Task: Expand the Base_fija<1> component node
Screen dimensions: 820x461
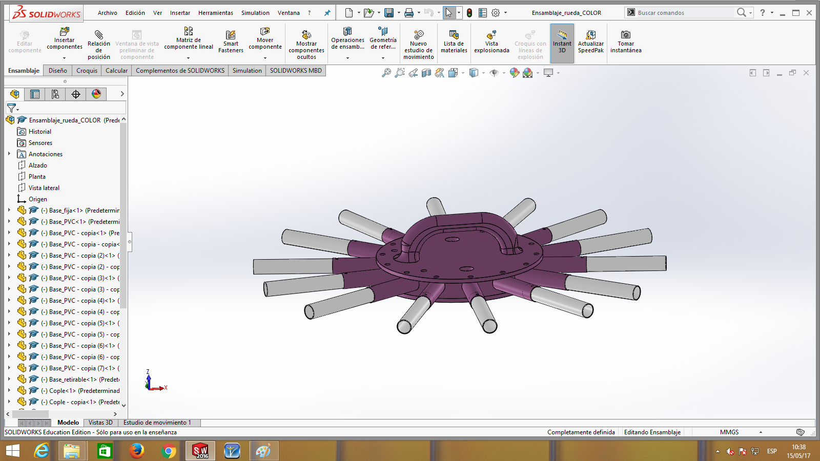Action: click(9, 210)
